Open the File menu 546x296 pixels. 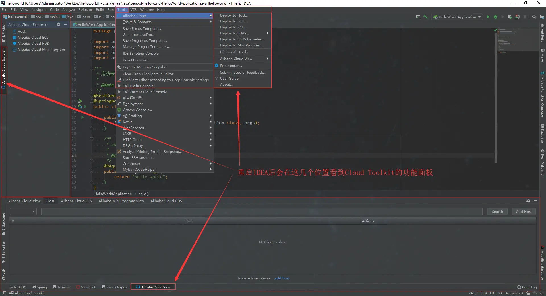pyautogui.click(x=5, y=10)
